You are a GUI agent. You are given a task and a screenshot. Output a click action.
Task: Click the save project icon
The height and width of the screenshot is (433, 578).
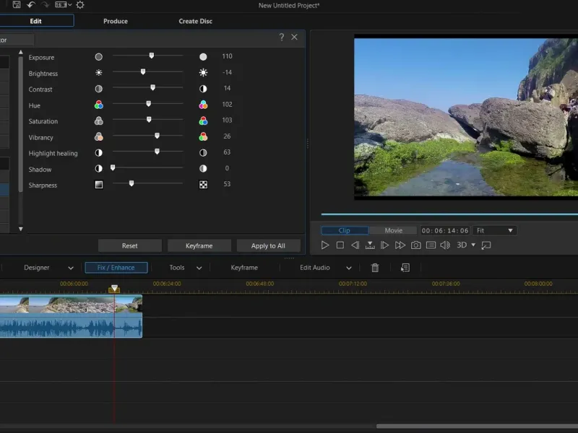click(17, 5)
